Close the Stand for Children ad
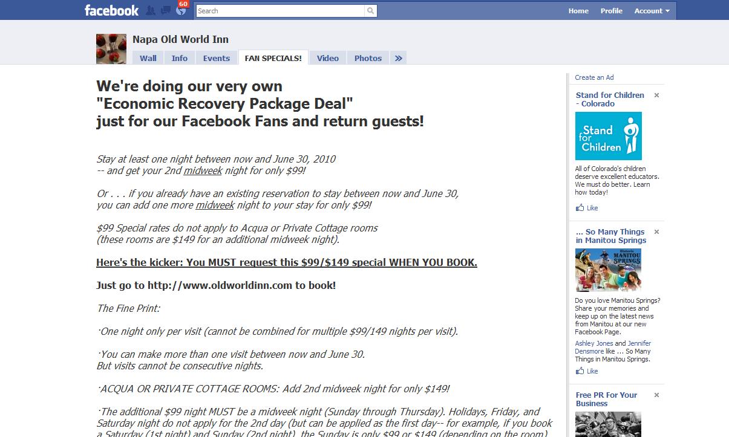Image resolution: width=729 pixels, height=437 pixels. [656, 95]
